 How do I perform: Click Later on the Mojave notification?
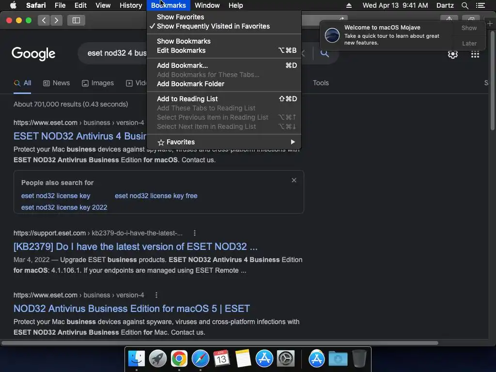point(469,43)
